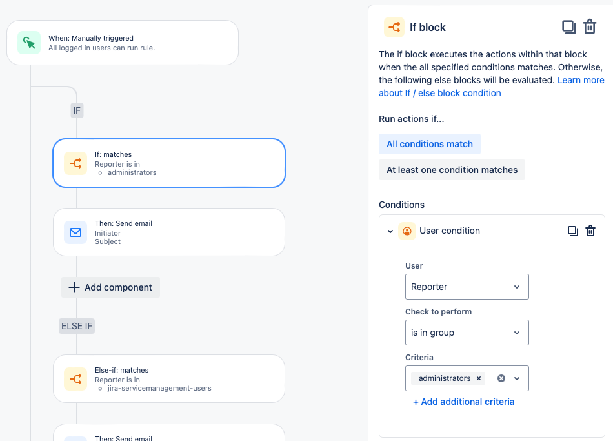Clear all criteria in the Criteria field
The width and height of the screenshot is (613, 441).
coord(501,378)
